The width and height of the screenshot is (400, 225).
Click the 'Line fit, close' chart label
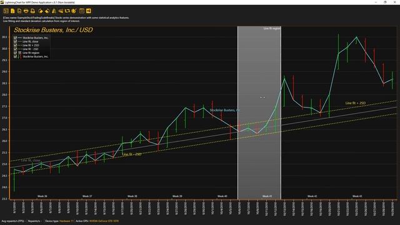click(x=31, y=161)
